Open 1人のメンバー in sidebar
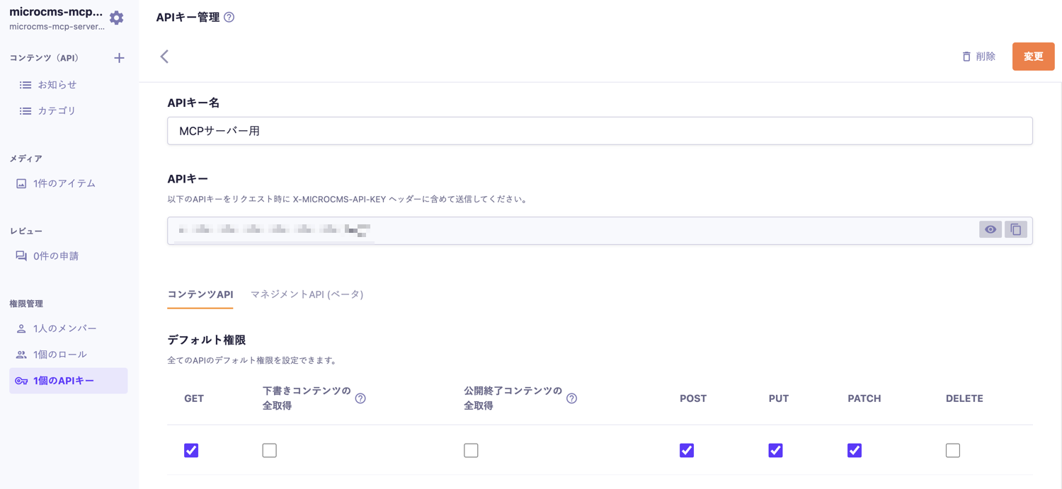 64,328
